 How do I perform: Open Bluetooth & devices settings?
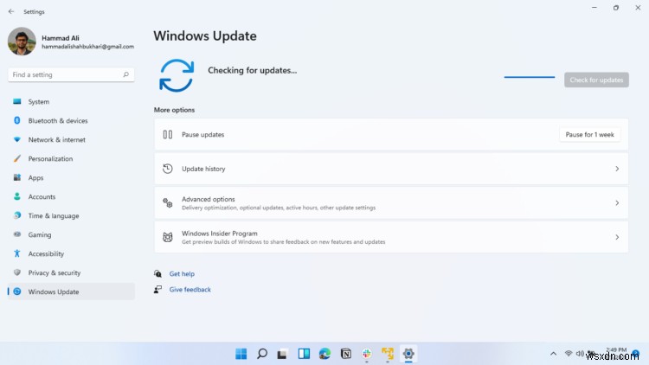[x=71, y=120]
